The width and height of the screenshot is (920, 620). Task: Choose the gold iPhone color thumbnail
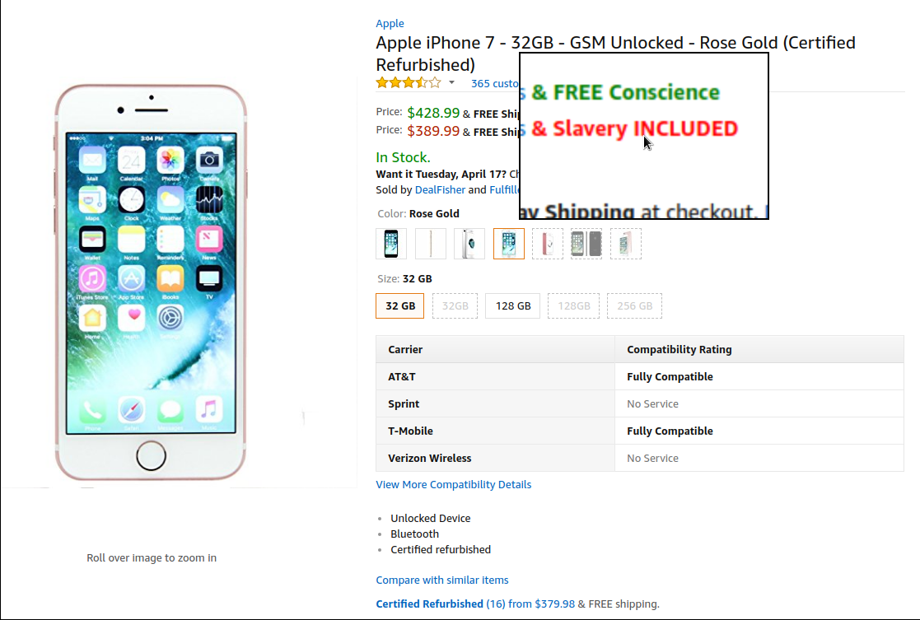point(430,244)
